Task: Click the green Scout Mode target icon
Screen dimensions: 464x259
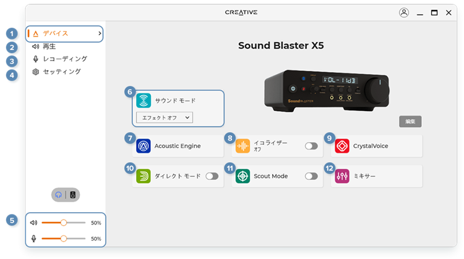Action: pyautogui.click(x=243, y=176)
